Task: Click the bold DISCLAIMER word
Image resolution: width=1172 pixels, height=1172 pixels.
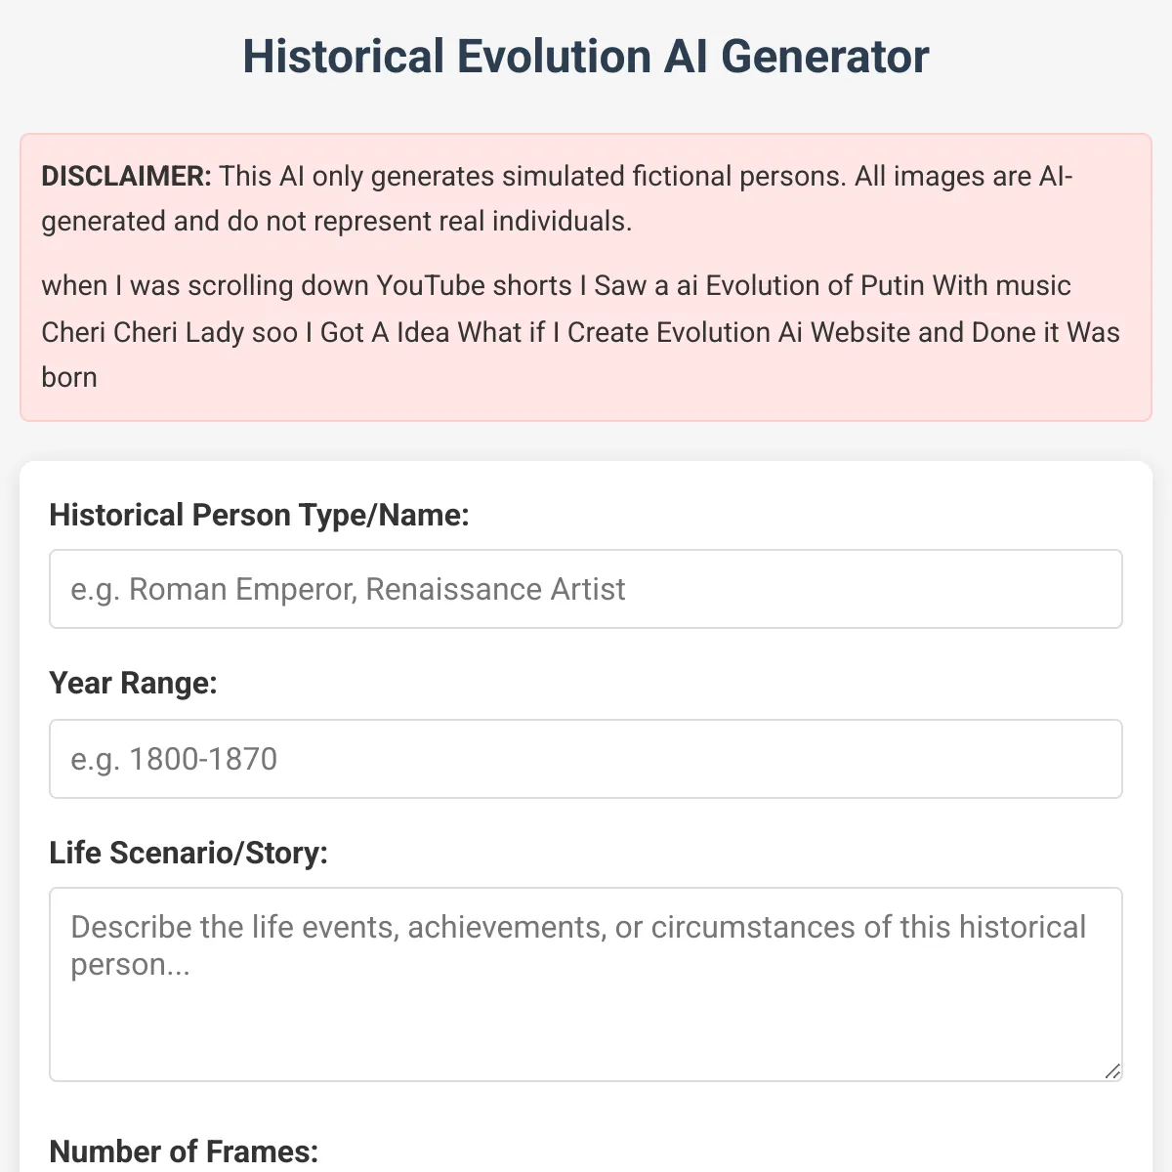Action: click(126, 177)
